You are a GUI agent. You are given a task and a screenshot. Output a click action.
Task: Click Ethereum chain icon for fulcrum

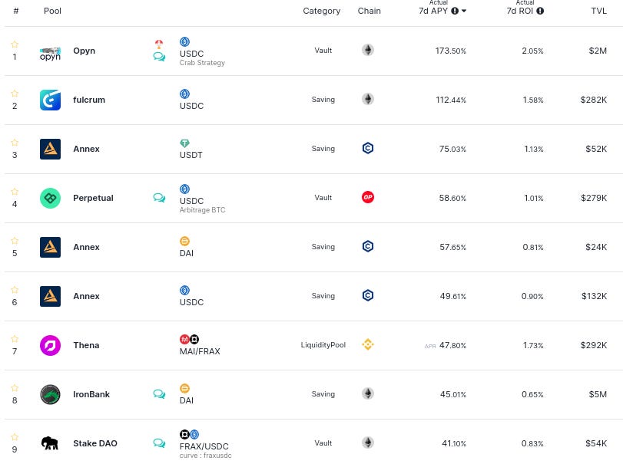coord(368,99)
